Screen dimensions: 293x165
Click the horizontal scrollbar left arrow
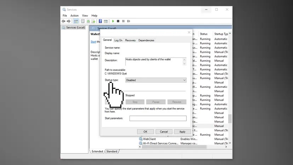[x=140, y=147]
